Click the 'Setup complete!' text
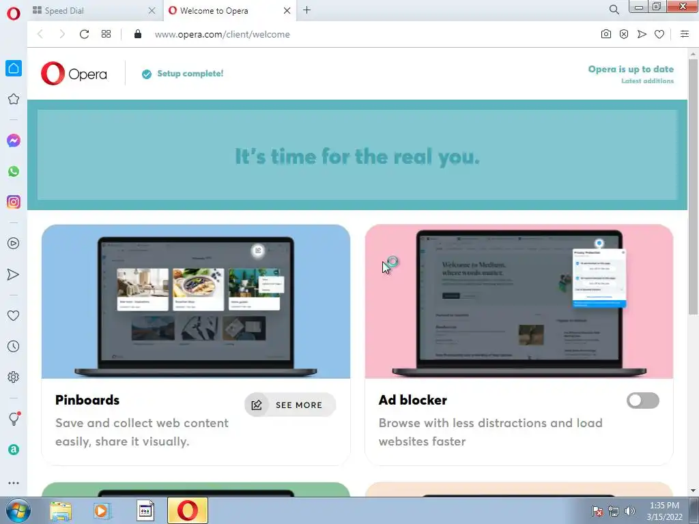699x524 pixels. click(x=190, y=74)
